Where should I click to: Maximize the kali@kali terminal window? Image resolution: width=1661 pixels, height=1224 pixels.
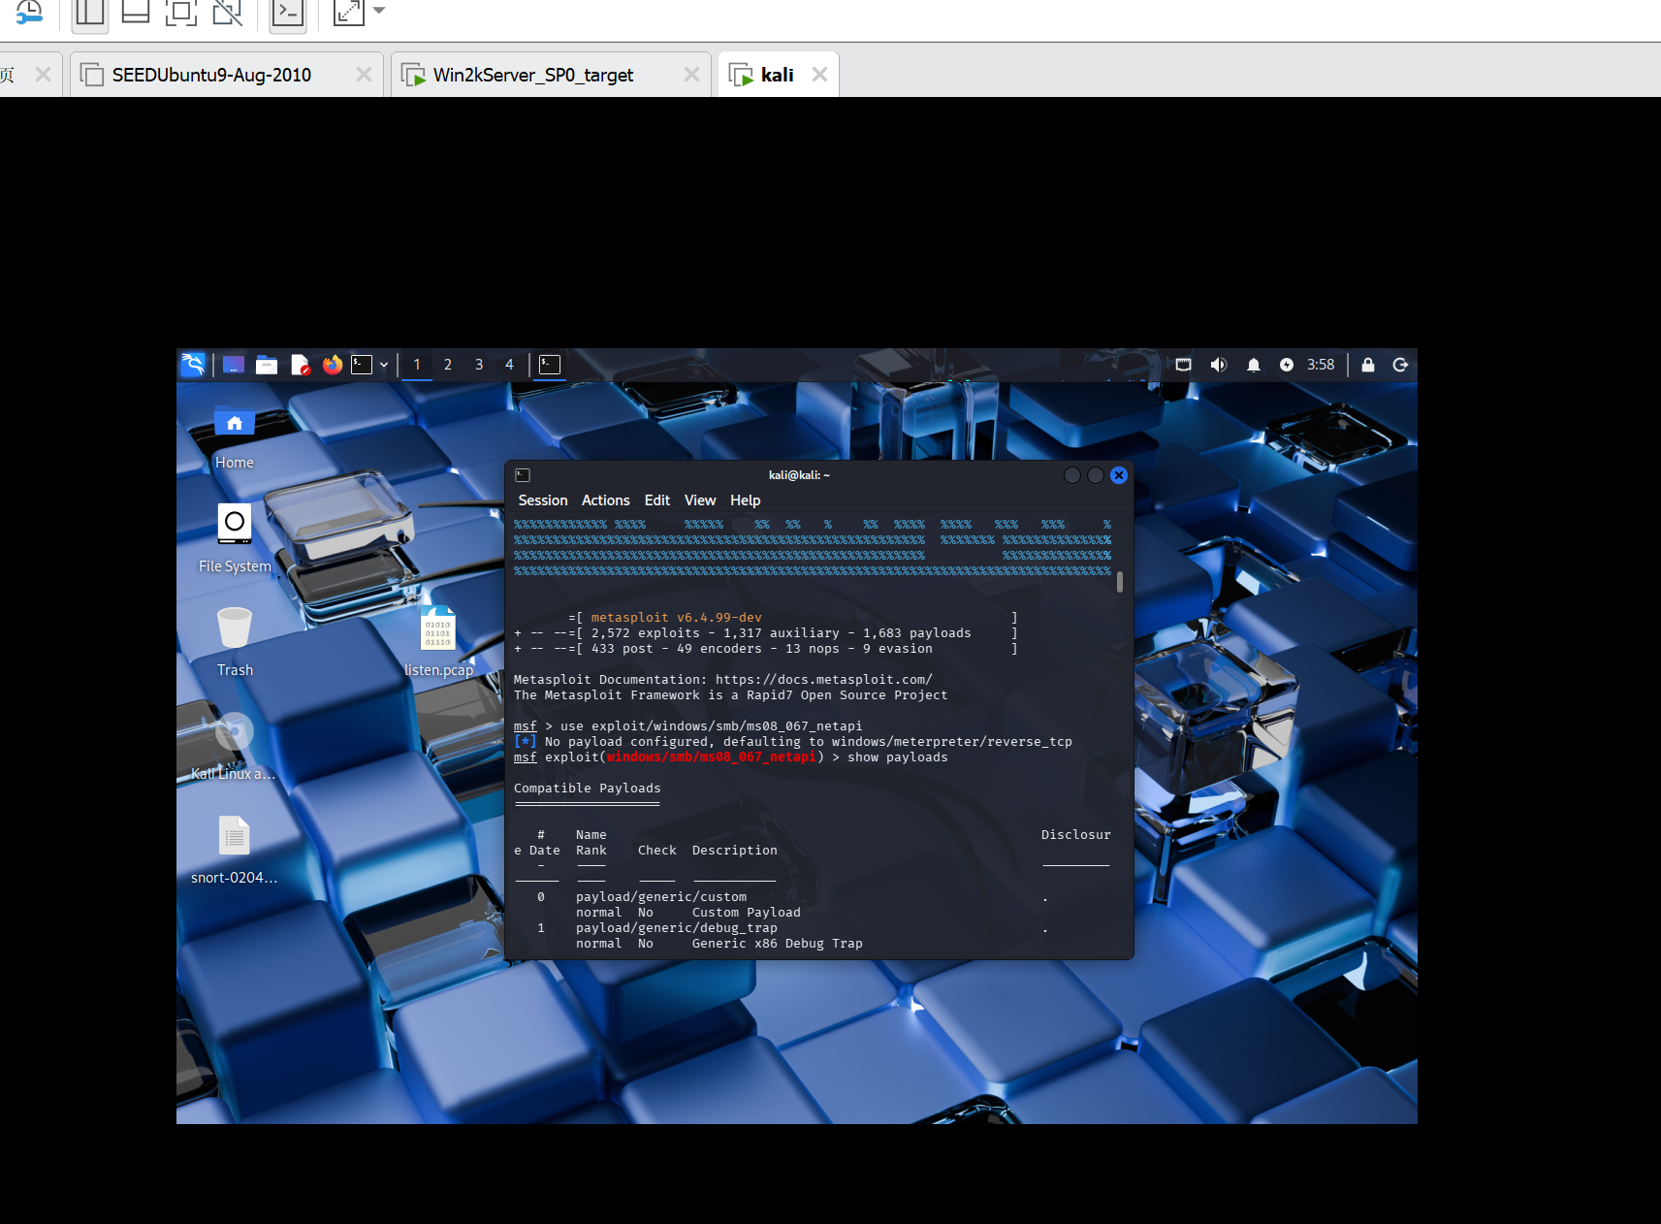[1096, 475]
